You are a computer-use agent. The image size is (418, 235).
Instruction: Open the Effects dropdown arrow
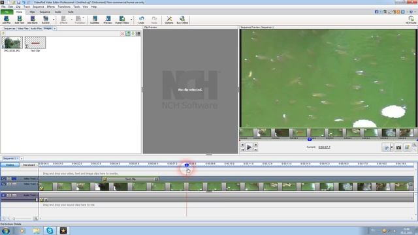pos(71,20)
